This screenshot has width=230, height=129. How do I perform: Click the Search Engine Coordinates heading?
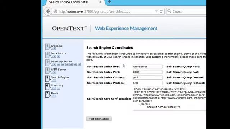coord(110,48)
